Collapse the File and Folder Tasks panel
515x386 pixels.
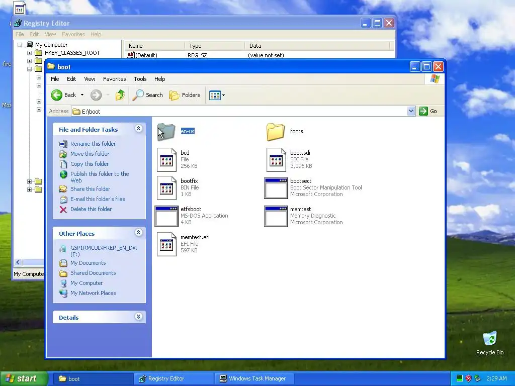coord(139,129)
